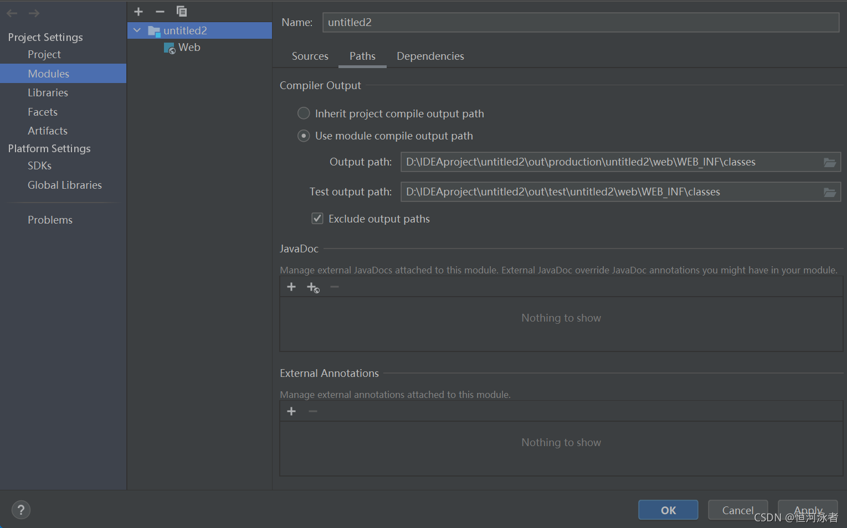The image size is (847, 528).
Task: Switch to the Sources tab
Action: pos(310,56)
